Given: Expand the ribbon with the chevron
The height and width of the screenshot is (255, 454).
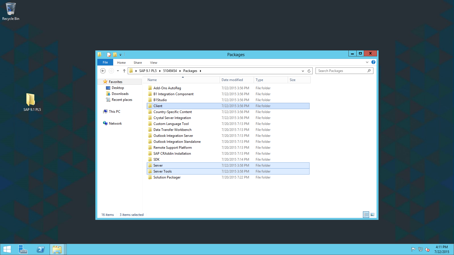Looking at the screenshot, I should pos(367,62).
